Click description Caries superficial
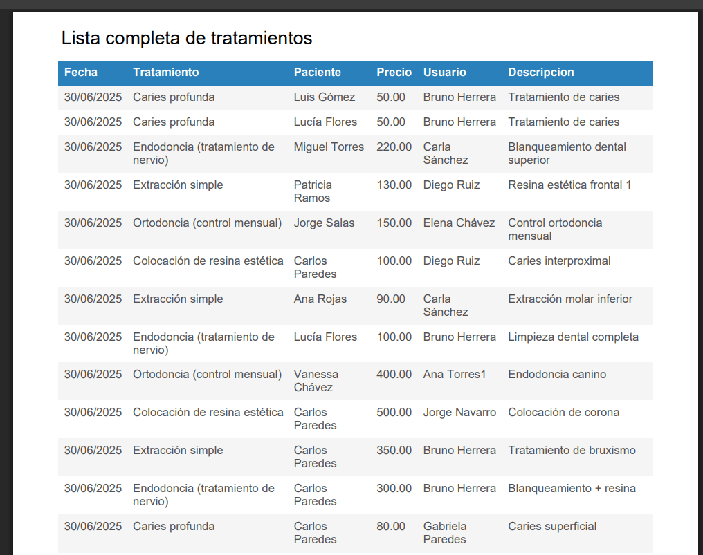Viewport: 703px width, 555px height. tap(552, 526)
